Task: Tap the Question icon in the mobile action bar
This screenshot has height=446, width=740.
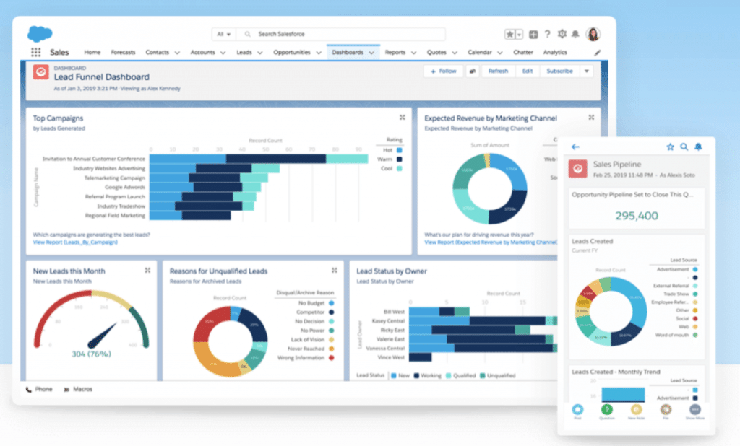Action: coord(607,410)
